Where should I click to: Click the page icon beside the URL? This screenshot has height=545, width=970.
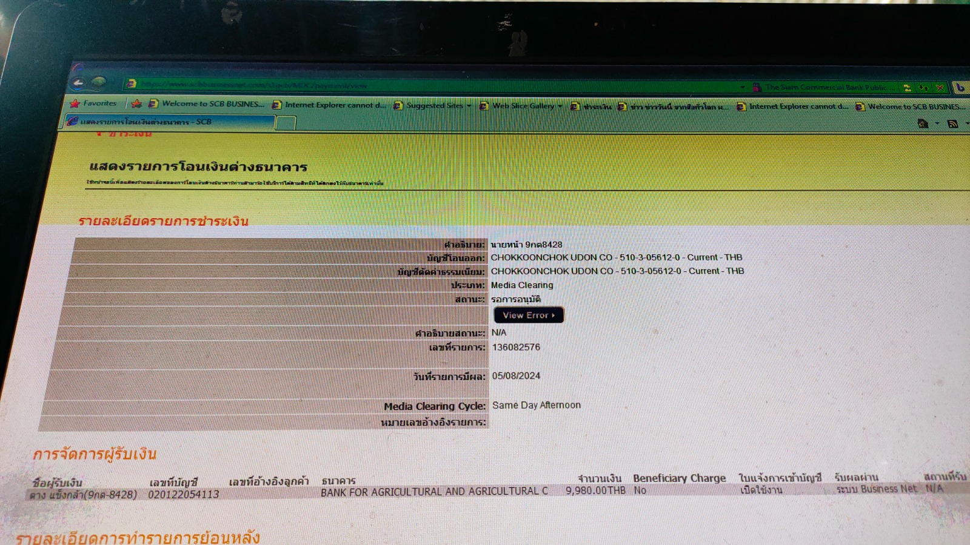click(132, 84)
